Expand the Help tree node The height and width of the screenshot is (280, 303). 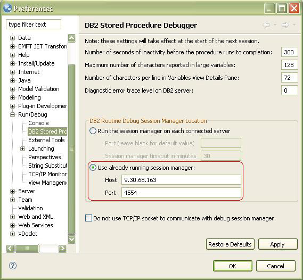(12, 55)
